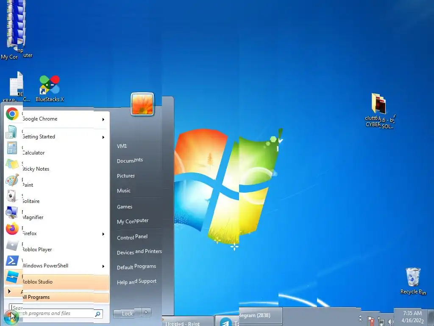
Task: Launch Getting Started from the Start menu
Action: tap(57, 135)
